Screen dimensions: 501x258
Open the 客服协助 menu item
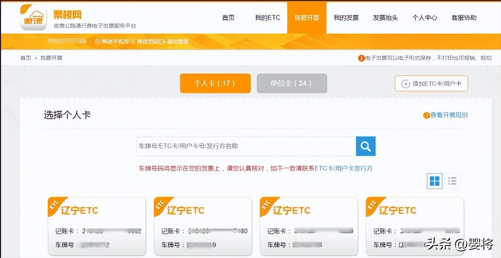coord(463,18)
